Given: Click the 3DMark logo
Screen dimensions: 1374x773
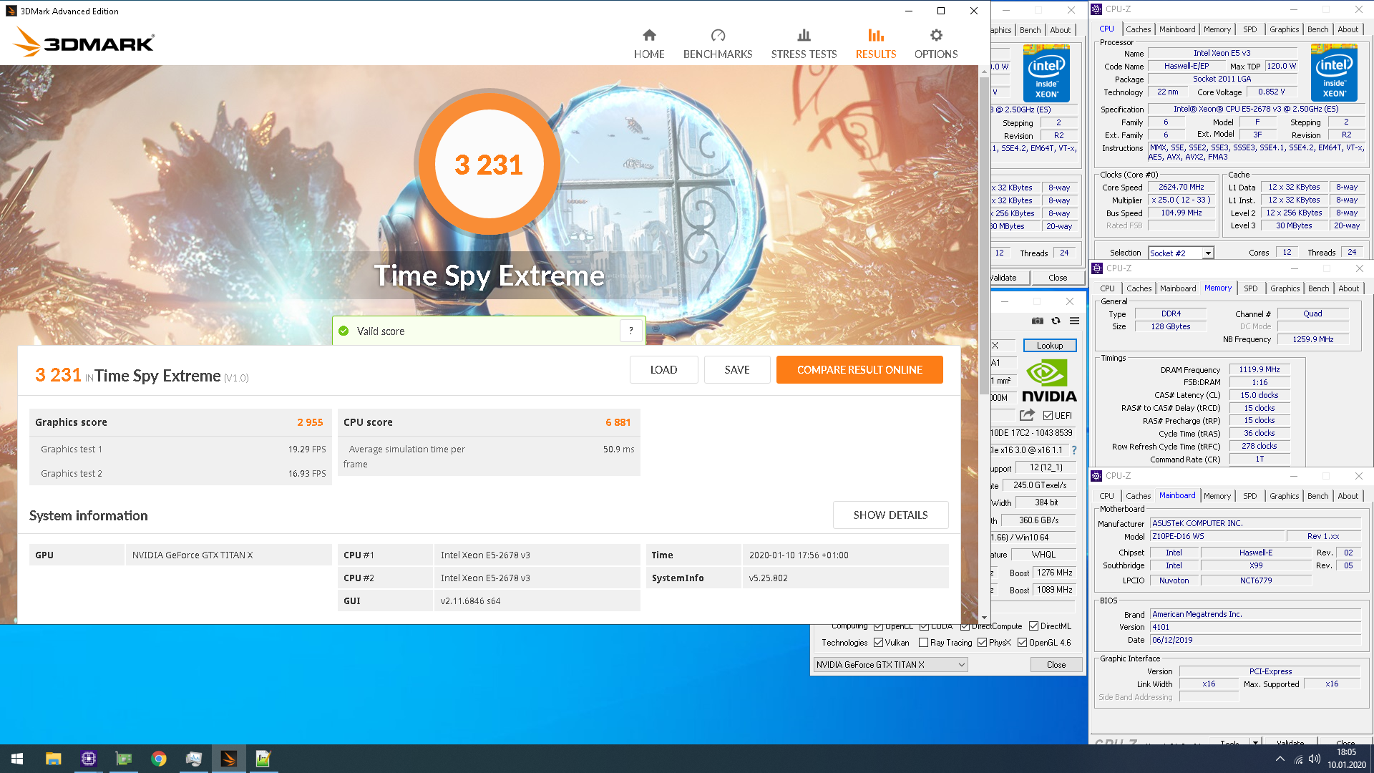Looking at the screenshot, I should pyautogui.click(x=84, y=42).
